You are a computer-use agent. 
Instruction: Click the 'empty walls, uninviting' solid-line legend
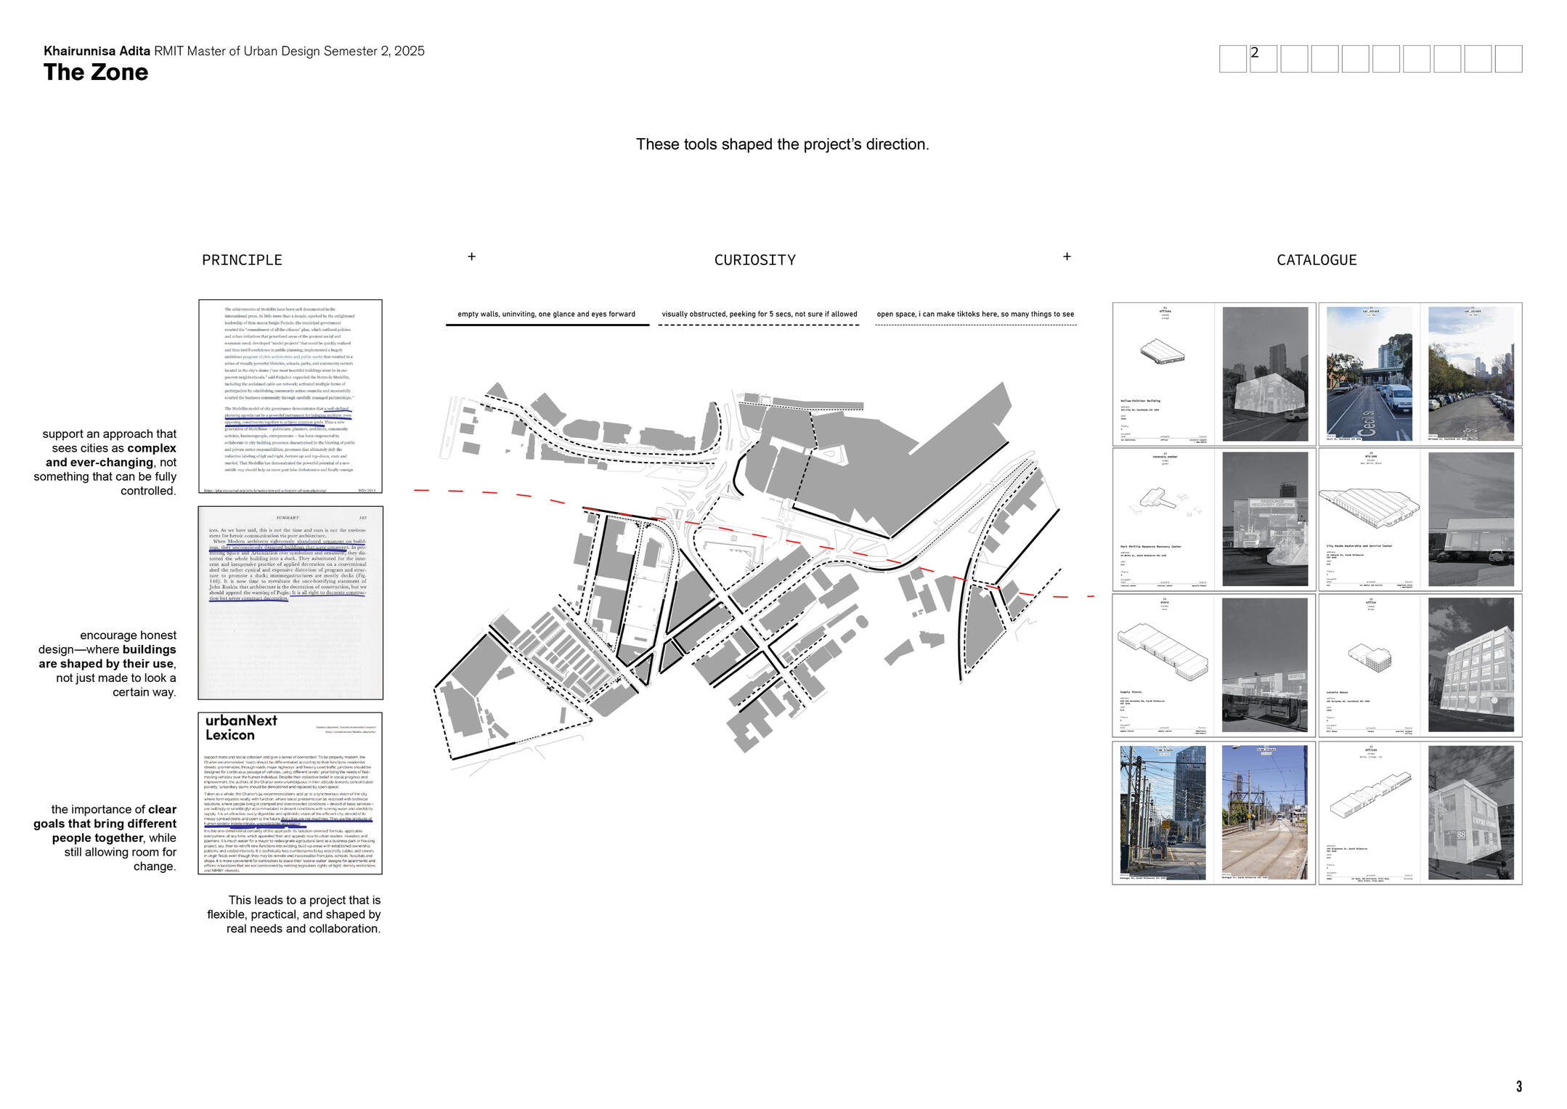[x=546, y=314]
